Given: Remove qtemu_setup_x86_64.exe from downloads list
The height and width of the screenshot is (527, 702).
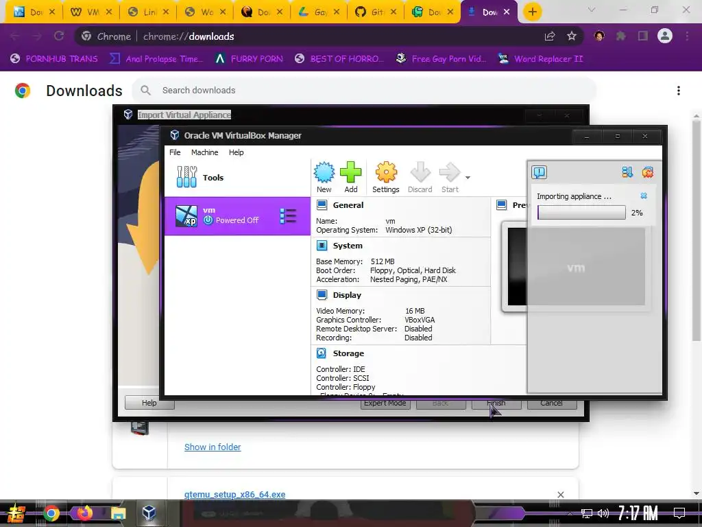Looking at the screenshot, I should [x=561, y=494].
